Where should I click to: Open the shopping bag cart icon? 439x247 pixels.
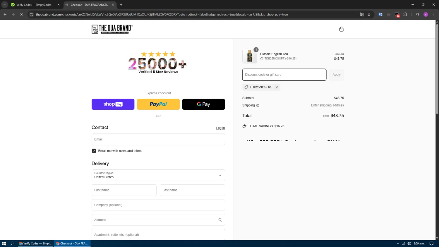coord(341,29)
